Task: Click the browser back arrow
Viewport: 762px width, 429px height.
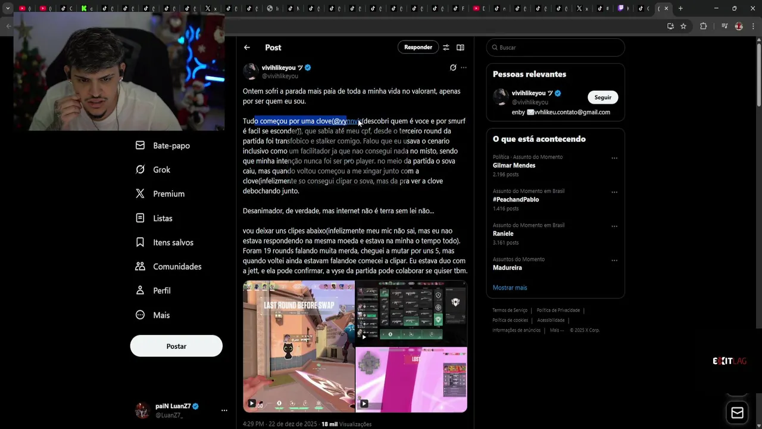Action: (8, 26)
